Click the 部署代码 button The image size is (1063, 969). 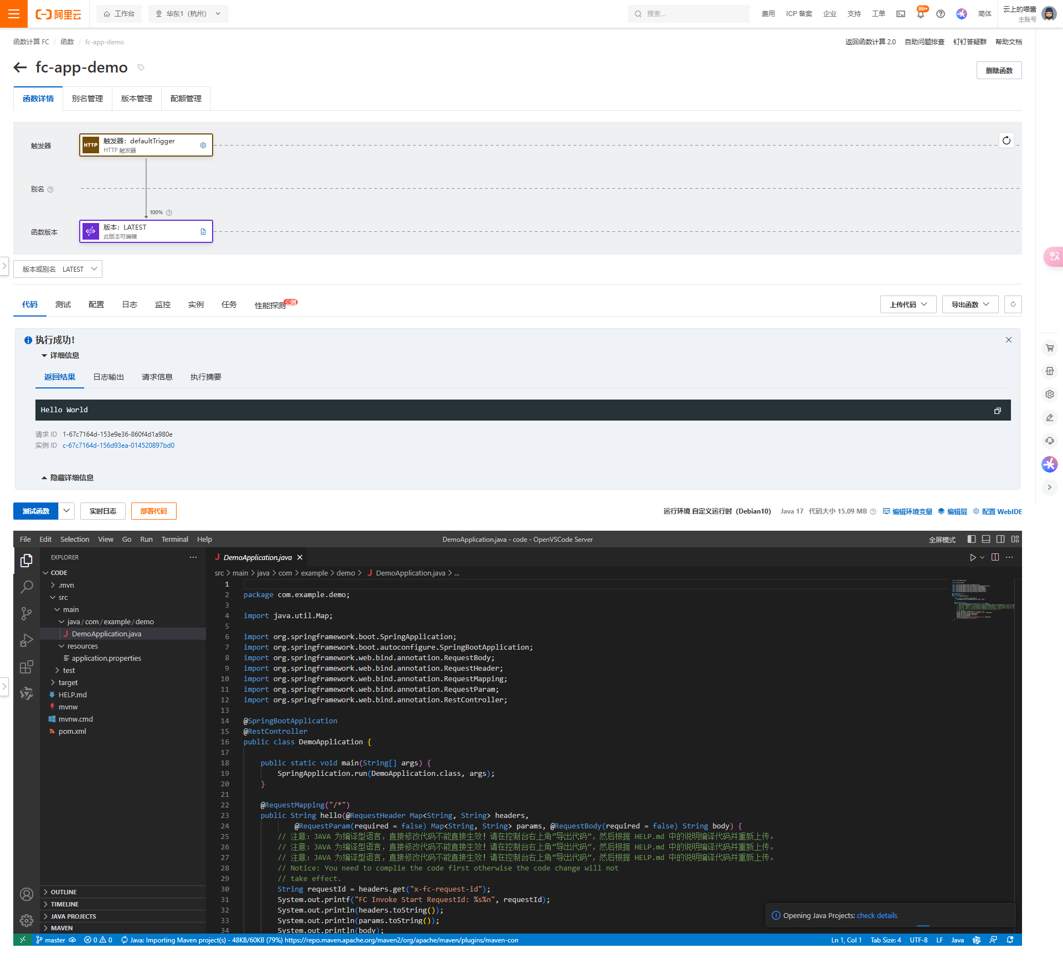[153, 511]
